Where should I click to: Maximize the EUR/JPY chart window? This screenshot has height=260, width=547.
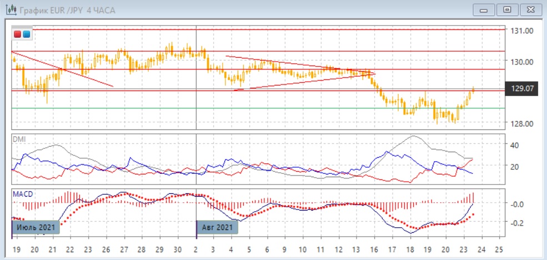[x=506, y=10]
